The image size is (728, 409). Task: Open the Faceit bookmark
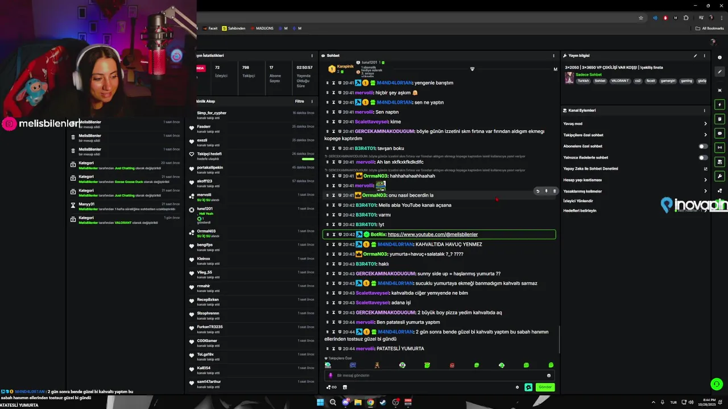click(210, 28)
